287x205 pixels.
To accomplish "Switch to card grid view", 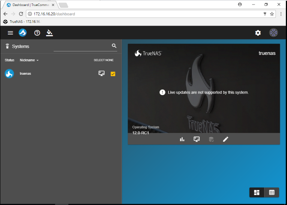I will 257,192.
